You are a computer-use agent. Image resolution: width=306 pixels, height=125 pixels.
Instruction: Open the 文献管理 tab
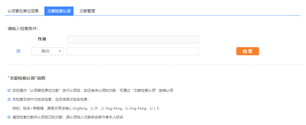tap(87, 11)
